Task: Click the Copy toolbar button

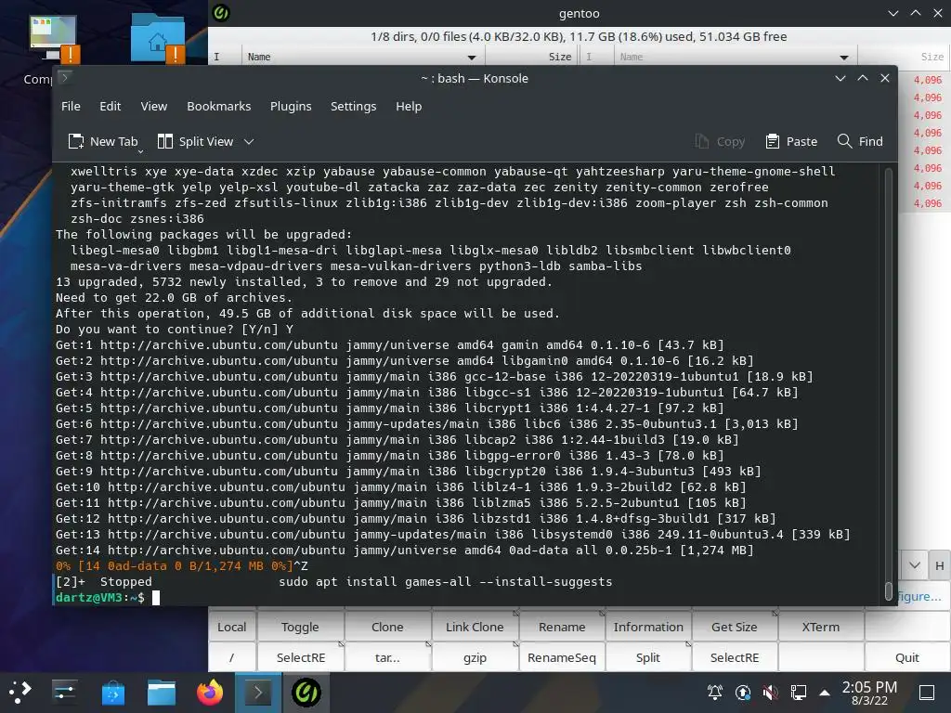Action: [x=720, y=141]
